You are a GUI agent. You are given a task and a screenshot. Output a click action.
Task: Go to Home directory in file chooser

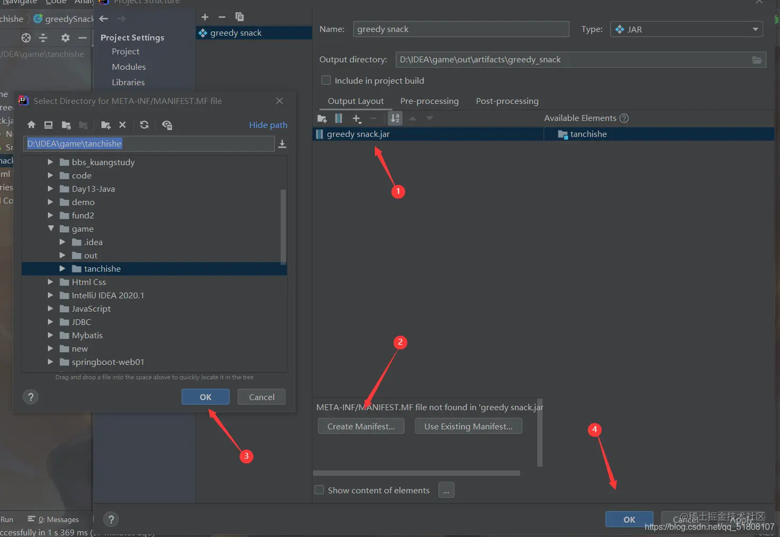pyautogui.click(x=31, y=125)
